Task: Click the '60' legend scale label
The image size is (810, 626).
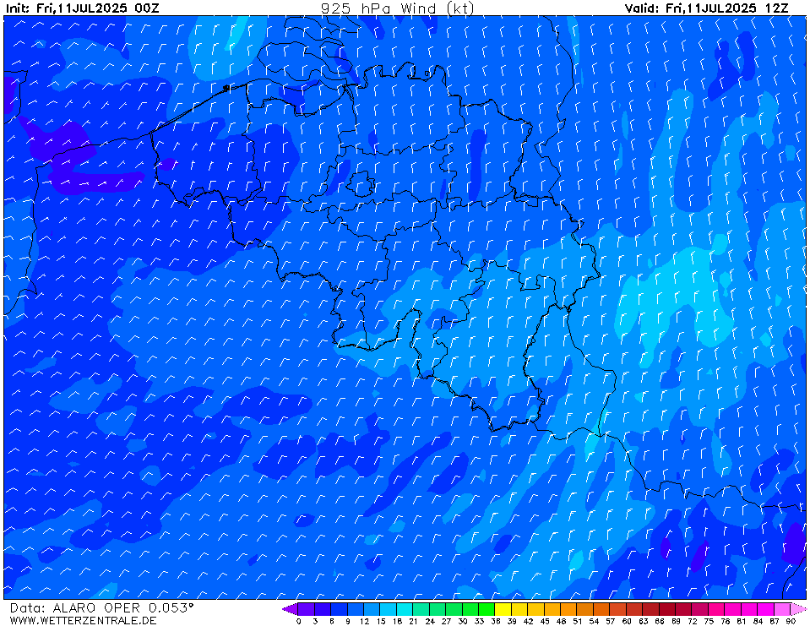Action: click(627, 621)
